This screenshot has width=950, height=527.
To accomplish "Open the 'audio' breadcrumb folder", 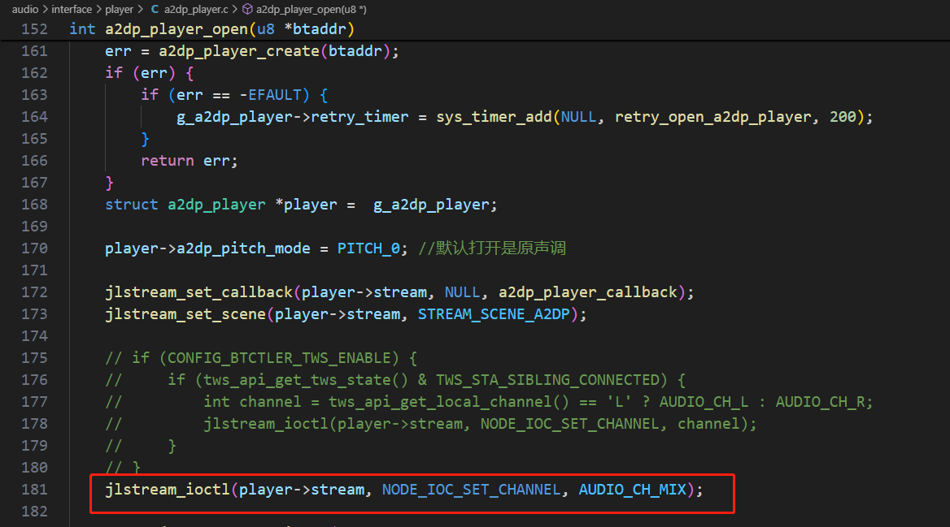I will tap(25, 9).
